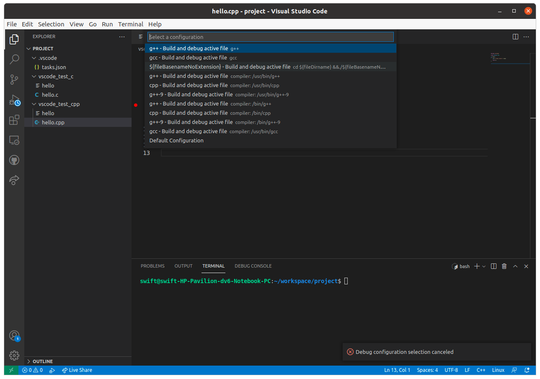
Task: Choose cpp configuration with compiler /usr/bin/cpp
Action: click(271, 85)
